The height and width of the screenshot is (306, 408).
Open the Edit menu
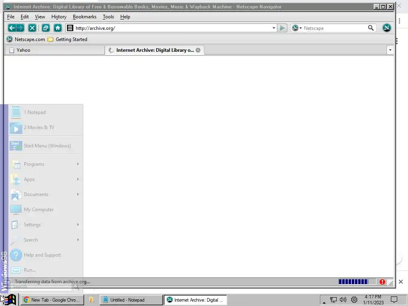(24, 17)
